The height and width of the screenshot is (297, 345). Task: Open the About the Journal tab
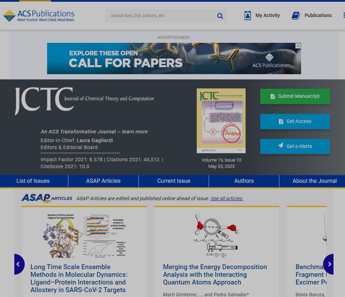tap(314, 181)
